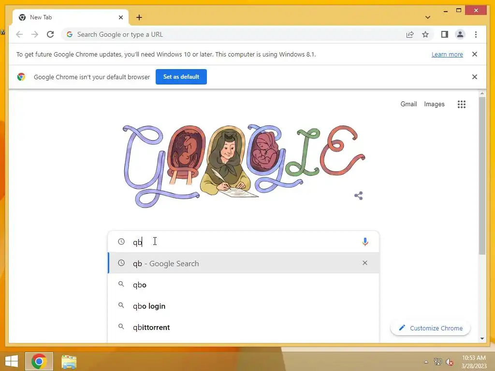495x371 pixels.
Task: Click the taskbar clock and date
Action: tap(474, 362)
